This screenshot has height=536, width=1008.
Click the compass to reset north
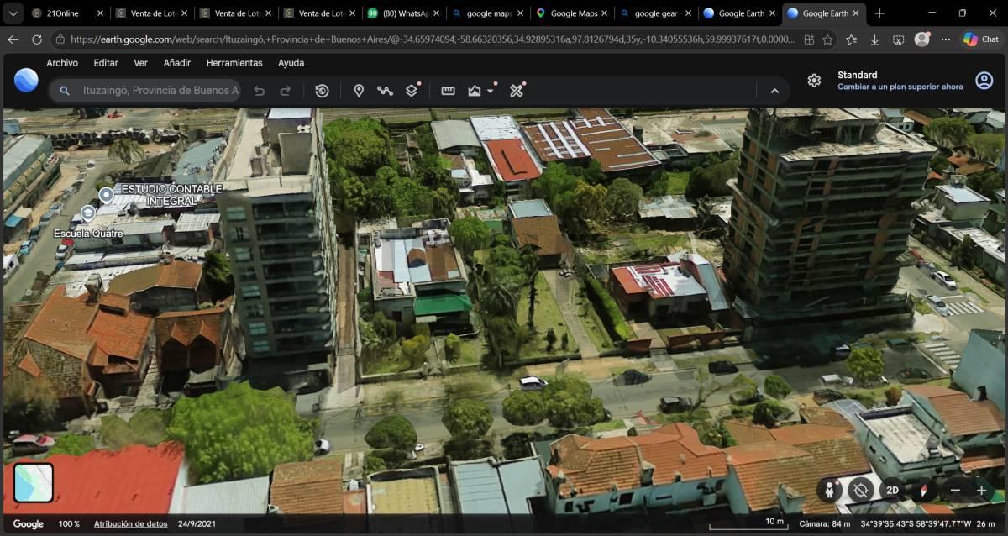(923, 490)
